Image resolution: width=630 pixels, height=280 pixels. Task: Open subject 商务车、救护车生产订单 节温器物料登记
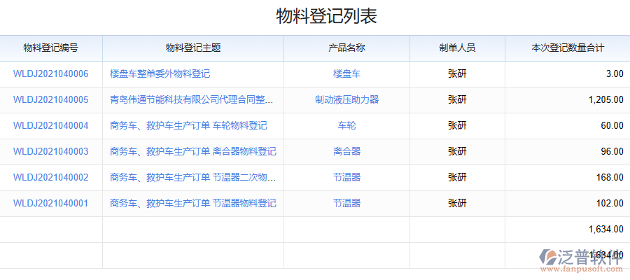pos(193,203)
